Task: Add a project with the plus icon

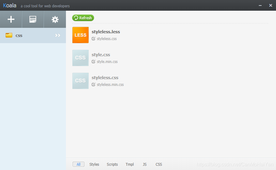Action: 11,19
